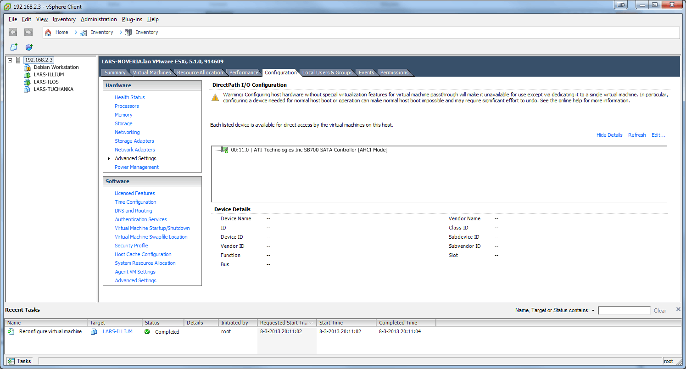Open Memory under Hardware
686x369 pixels.
pos(123,115)
